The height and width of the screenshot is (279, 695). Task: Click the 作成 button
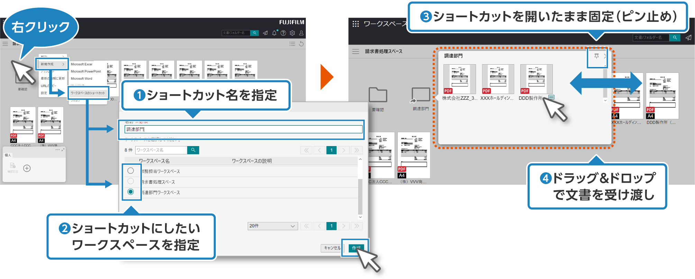(356, 248)
